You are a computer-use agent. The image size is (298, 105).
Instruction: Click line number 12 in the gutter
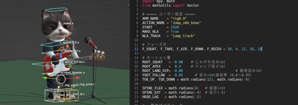click(136, 49)
